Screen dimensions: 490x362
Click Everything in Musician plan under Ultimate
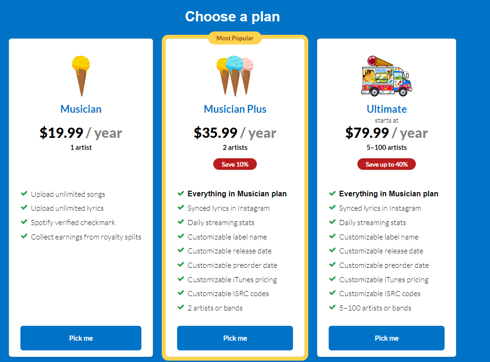point(388,194)
